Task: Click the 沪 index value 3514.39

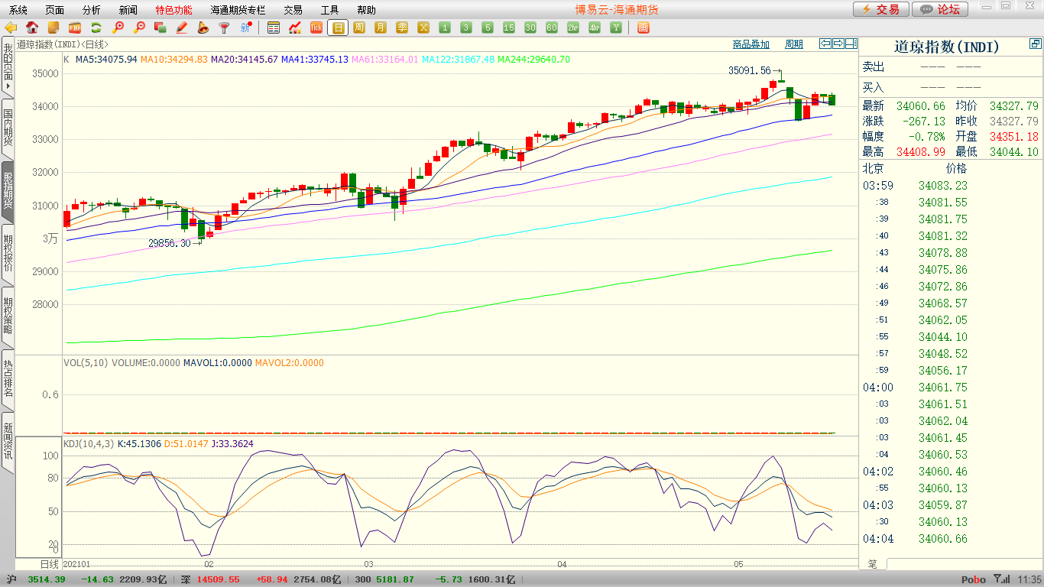Action: [x=47, y=579]
